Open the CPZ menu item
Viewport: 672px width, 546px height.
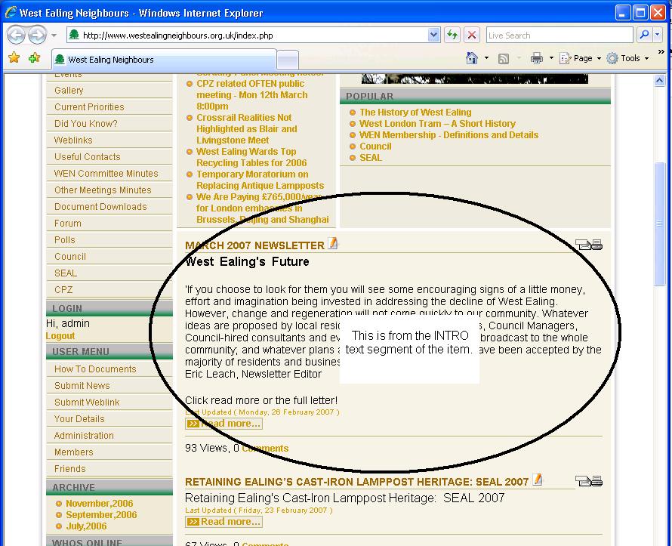point(63,290)
